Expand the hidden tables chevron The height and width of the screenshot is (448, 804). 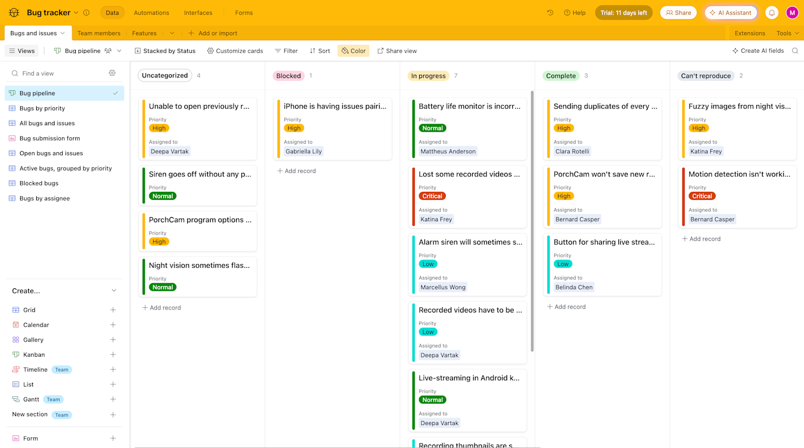click(x=172, y=33)
